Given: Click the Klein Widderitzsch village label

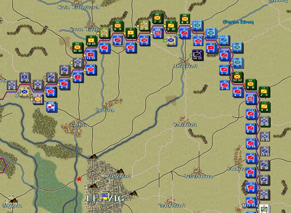Looking at the screenshot, I should point(79,7).
